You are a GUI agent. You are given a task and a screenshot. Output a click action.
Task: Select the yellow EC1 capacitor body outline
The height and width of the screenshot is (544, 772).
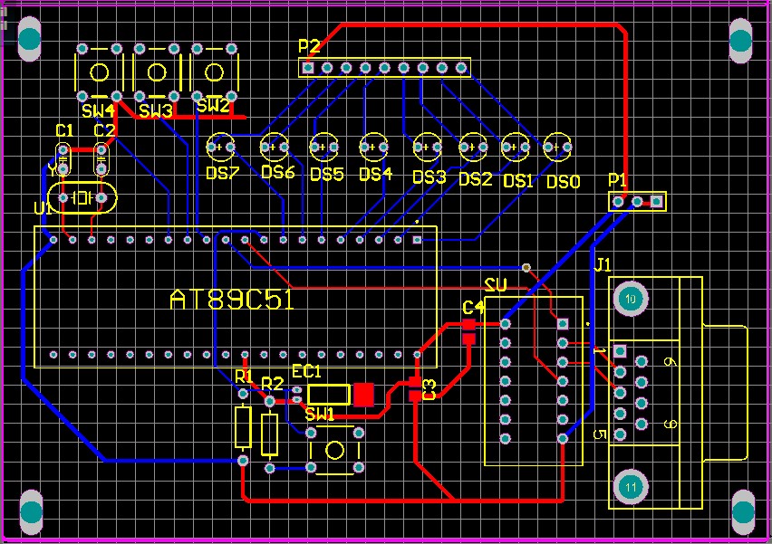pyautogui.click(x=329, y=395)
